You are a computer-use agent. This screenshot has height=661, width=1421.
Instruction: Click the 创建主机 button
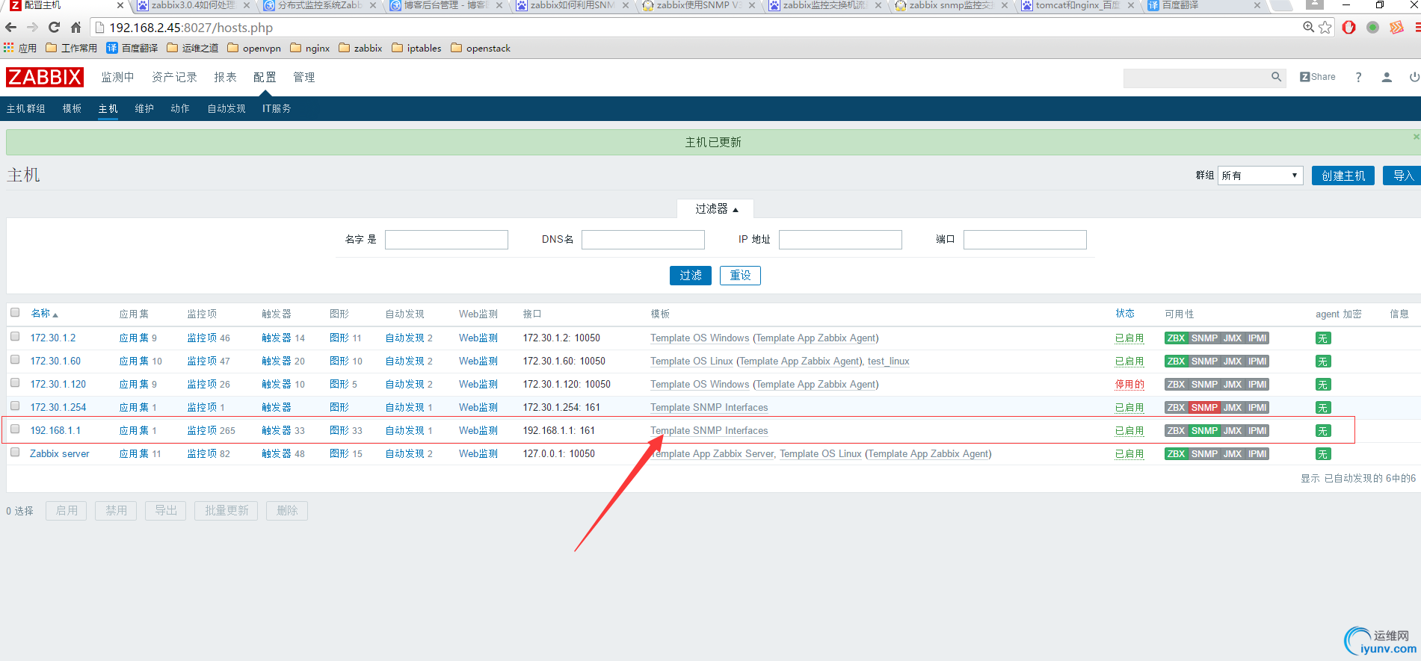(1343, 176)
